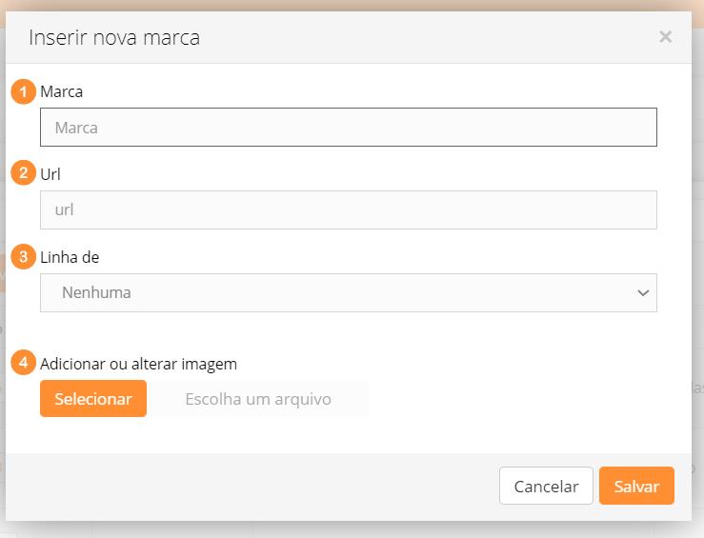Focus the url text input
This screenshot has height=538, width=704.
click(348, 209)
